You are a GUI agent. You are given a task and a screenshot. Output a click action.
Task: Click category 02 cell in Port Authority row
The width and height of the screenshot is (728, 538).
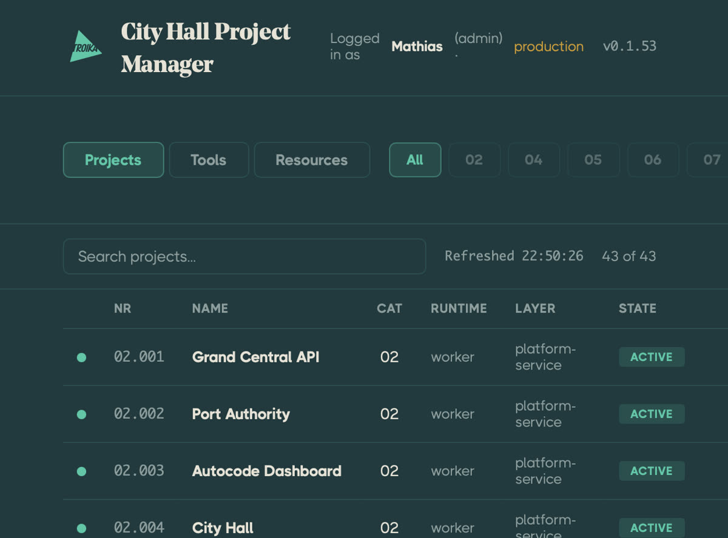(389, 414)
